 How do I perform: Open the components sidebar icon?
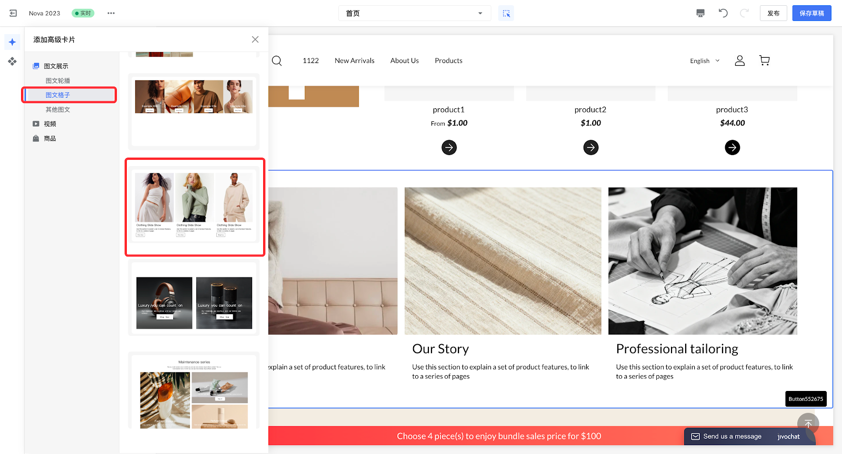click(12, 61)
